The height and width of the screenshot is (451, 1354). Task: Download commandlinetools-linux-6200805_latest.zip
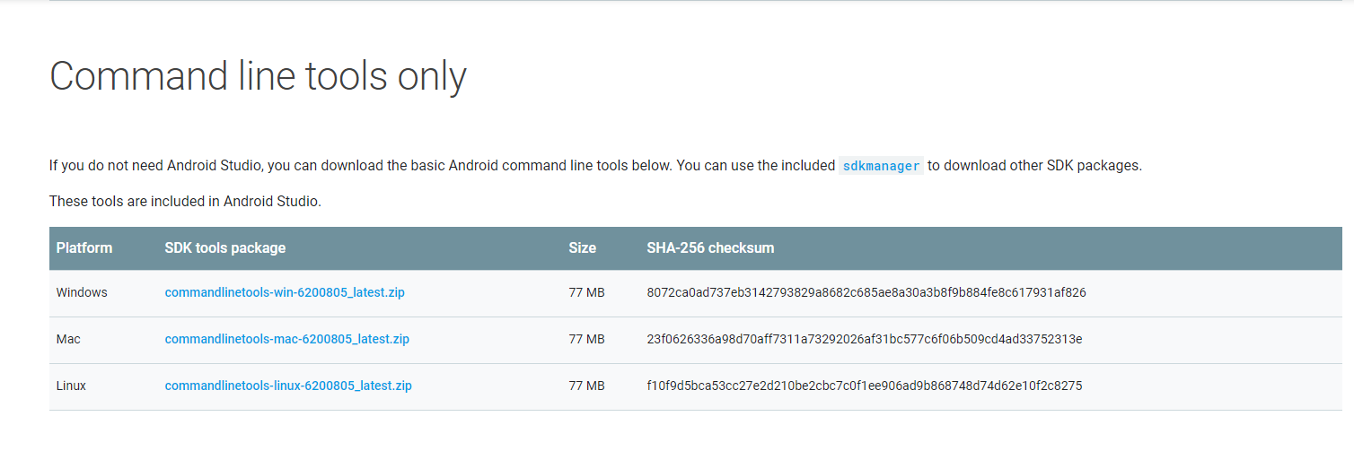click(288, 386)
